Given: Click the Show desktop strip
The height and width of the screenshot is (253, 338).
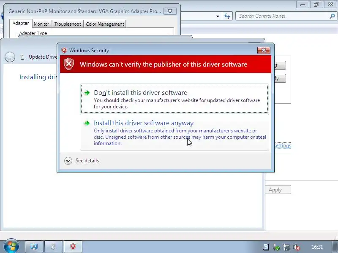Looking at the screenshot, I should coord(335,247).
